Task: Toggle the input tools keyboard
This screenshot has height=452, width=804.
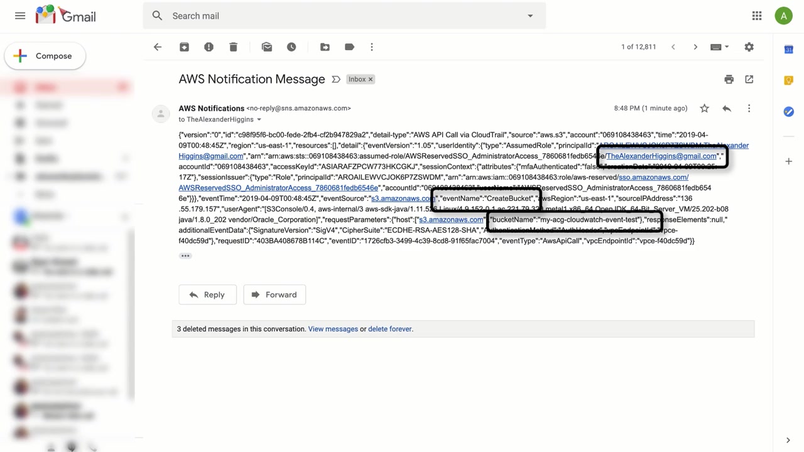Action: point(715,47)
